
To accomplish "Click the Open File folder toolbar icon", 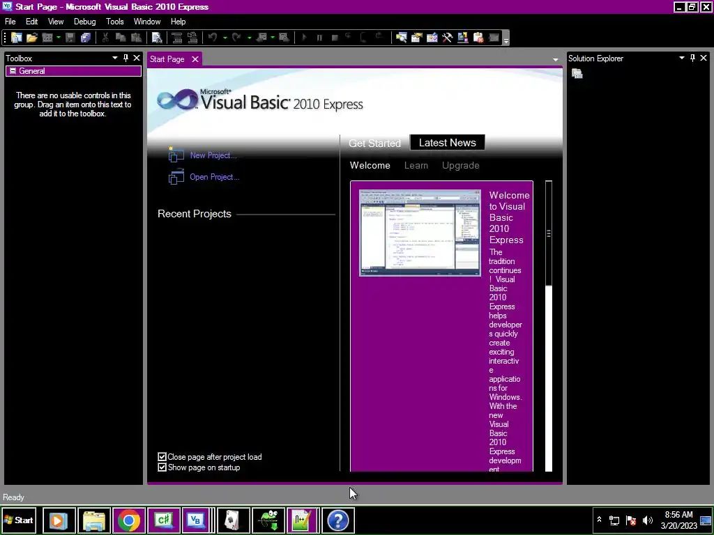I will pyautogui.click(x=32, y=38).
